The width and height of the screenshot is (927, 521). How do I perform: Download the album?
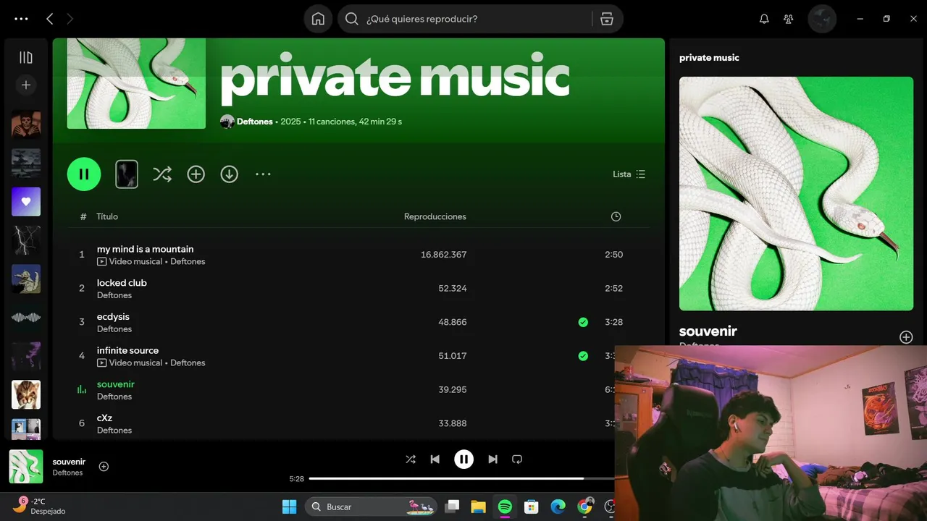(230, 174)
